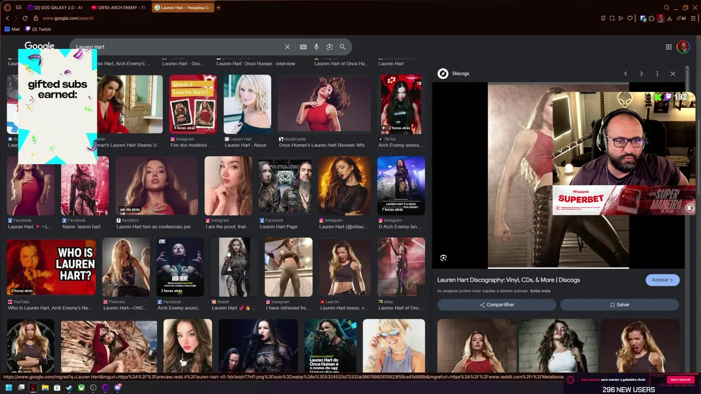Open the Lauren Hart - About result image
Screen dimensions: 701x394
(247, 104)
